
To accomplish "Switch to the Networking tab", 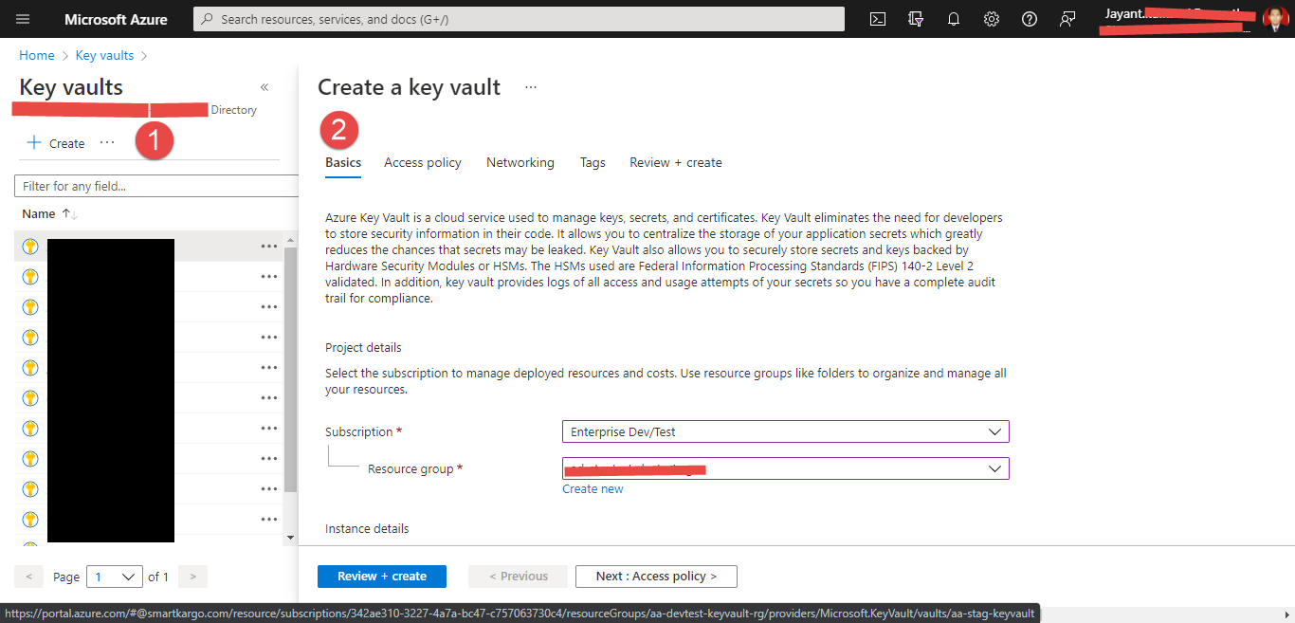I will click(520, 162).
